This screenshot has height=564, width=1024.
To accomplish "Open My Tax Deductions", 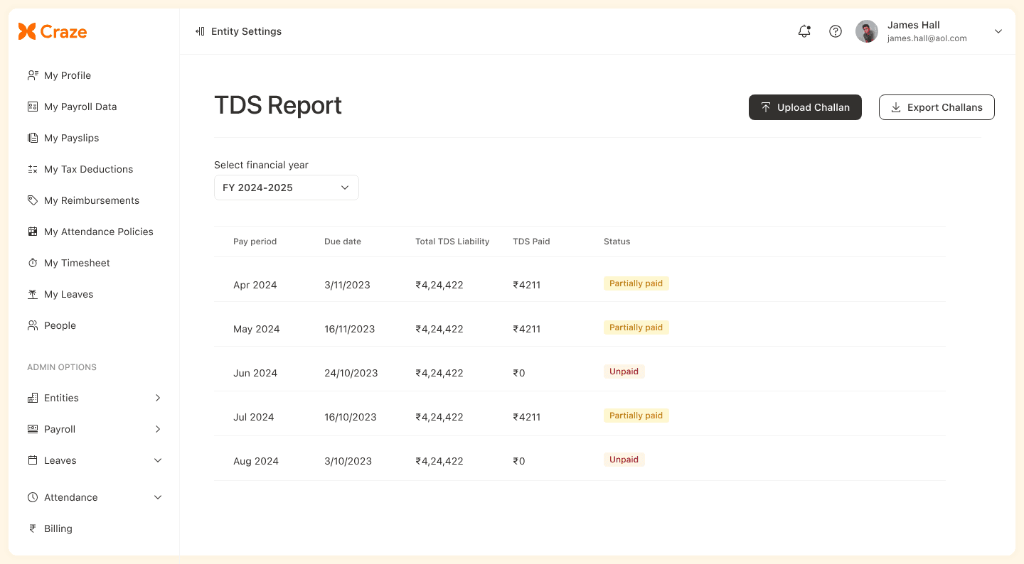I will click(x=88, y=169).
